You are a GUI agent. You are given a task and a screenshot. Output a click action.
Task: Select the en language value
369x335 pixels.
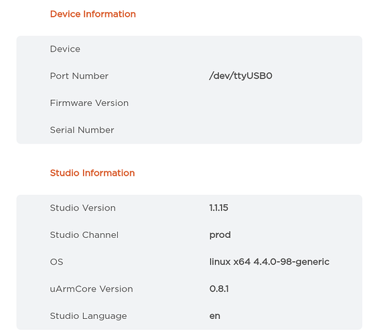click(214, 316)
